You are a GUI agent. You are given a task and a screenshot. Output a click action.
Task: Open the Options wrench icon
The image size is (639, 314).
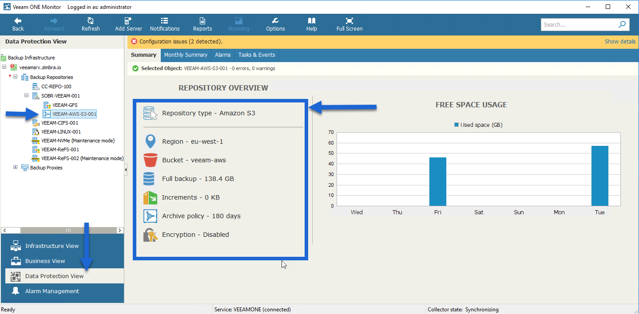275,21
